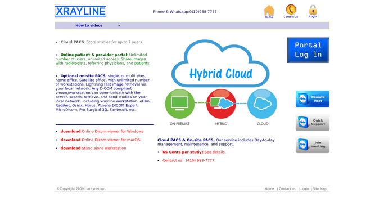
Task: Click the orange Home house icon
Action: (x=269, y=11)
